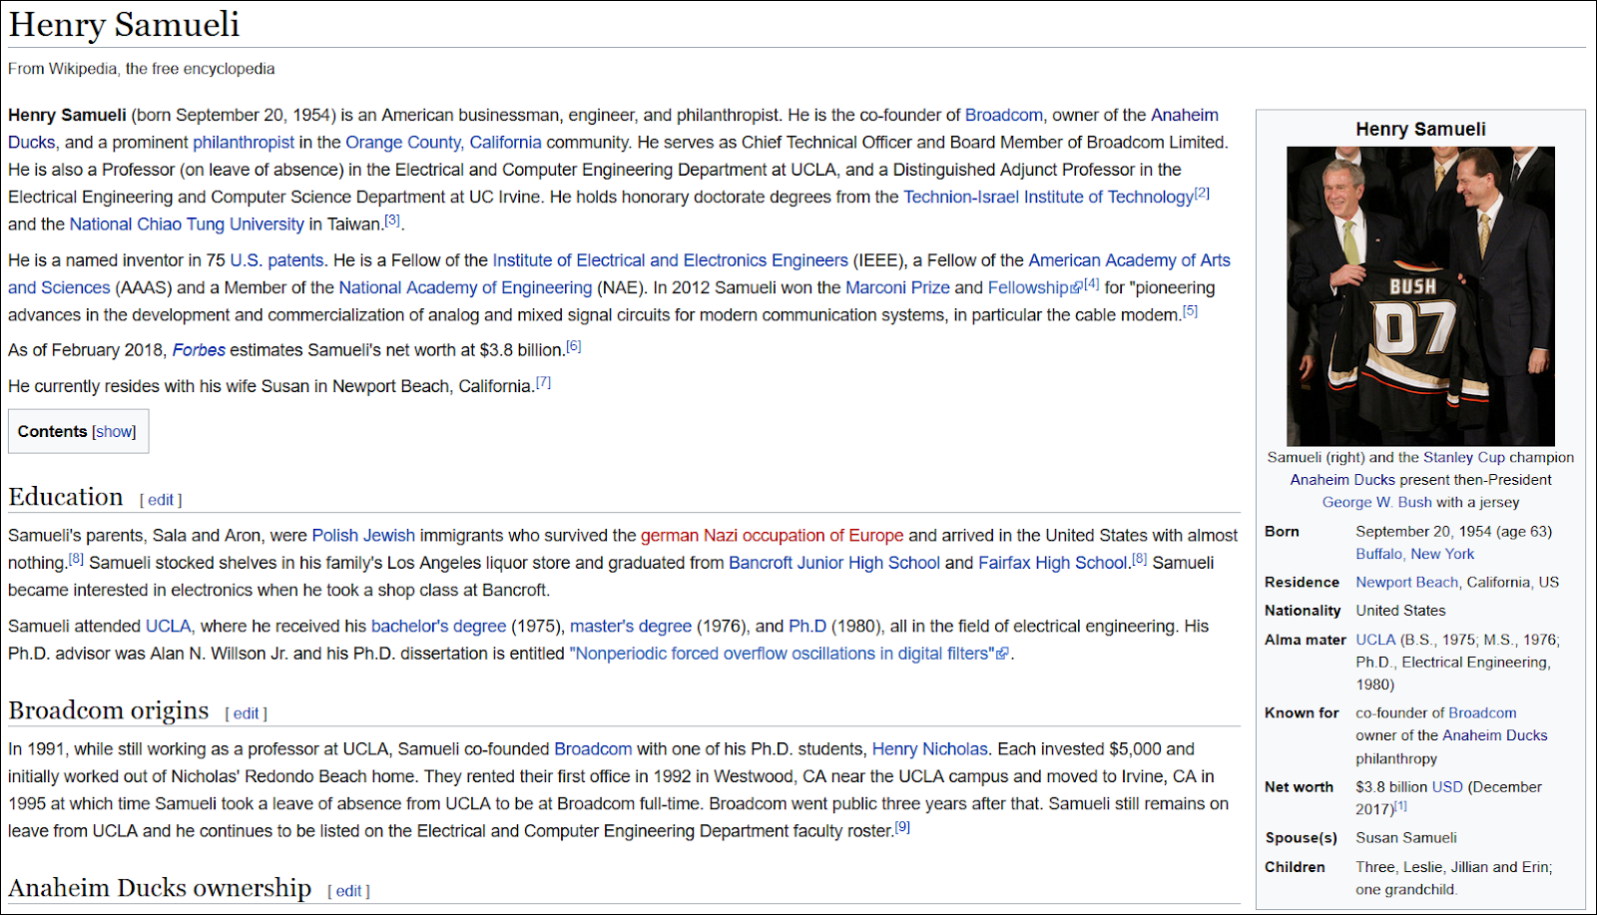Open the Forbes link
The image size is (1597, 915).
[x=199, y=350]
